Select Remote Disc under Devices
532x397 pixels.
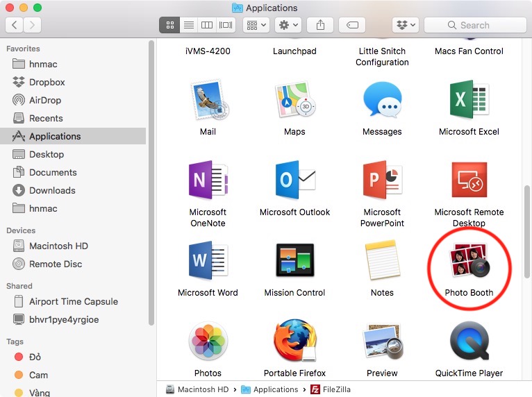[x=73, y=264]
